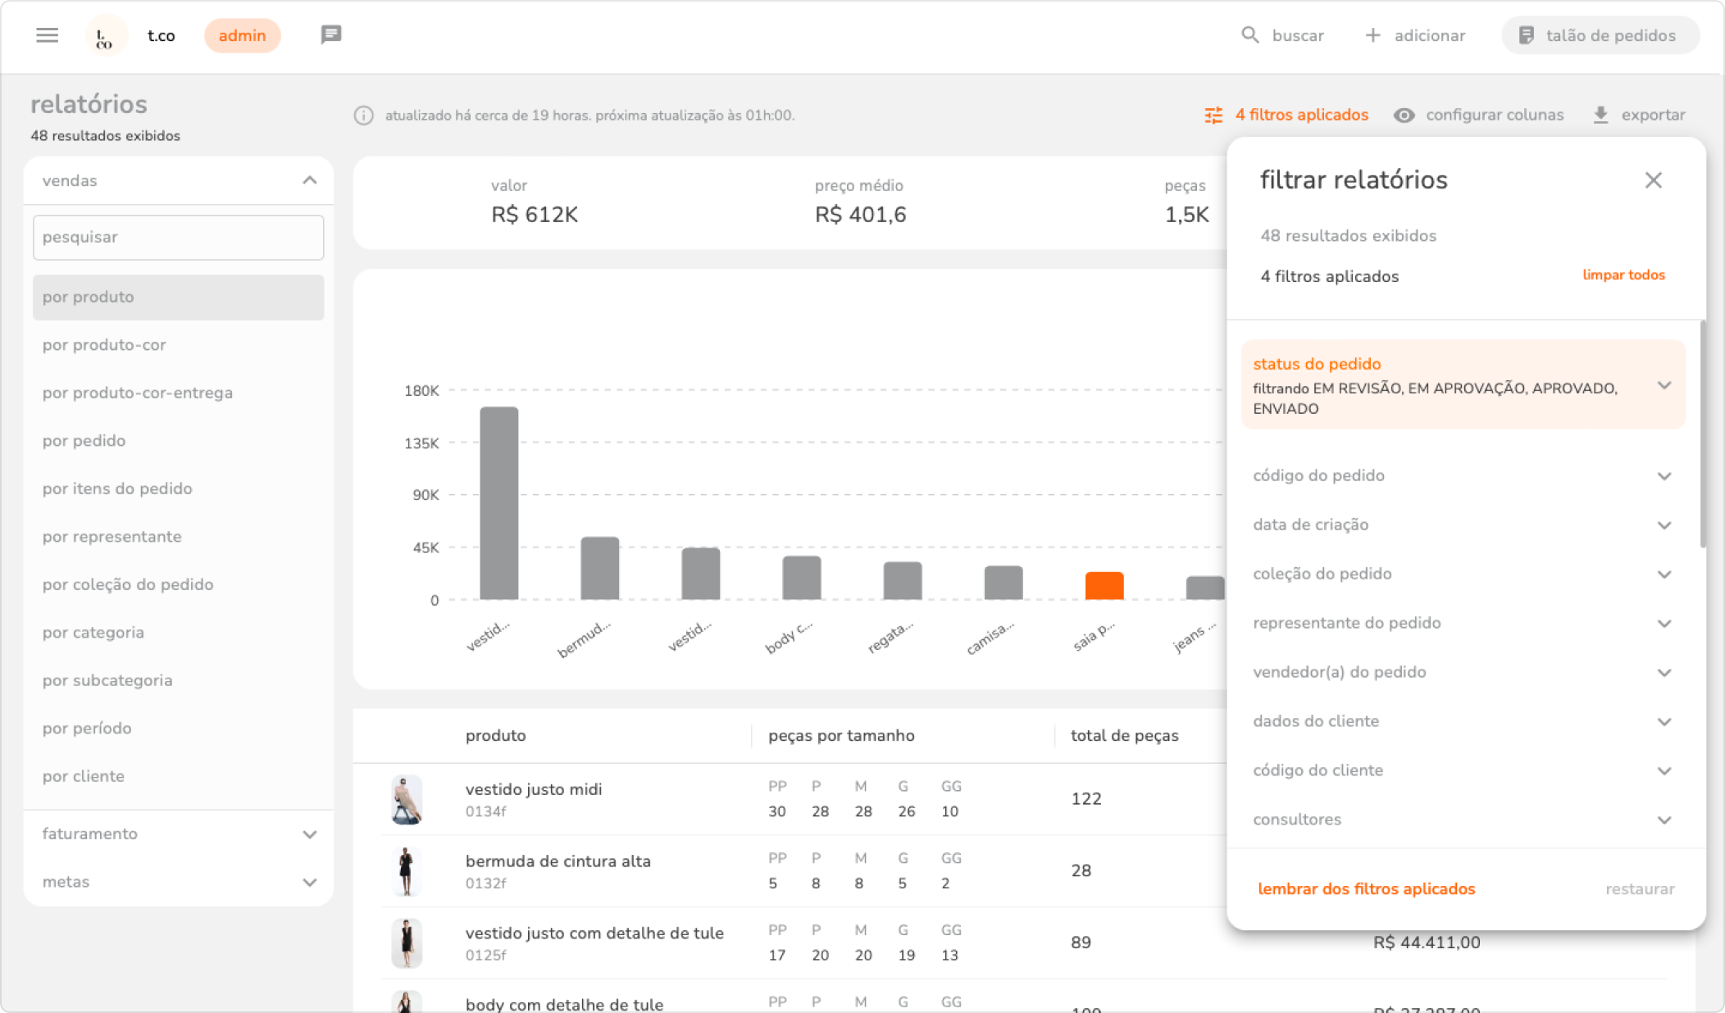Click the plus adicionar icon
The width and height of the screenshot is (1725, 1013).
tap(1372, 35)
